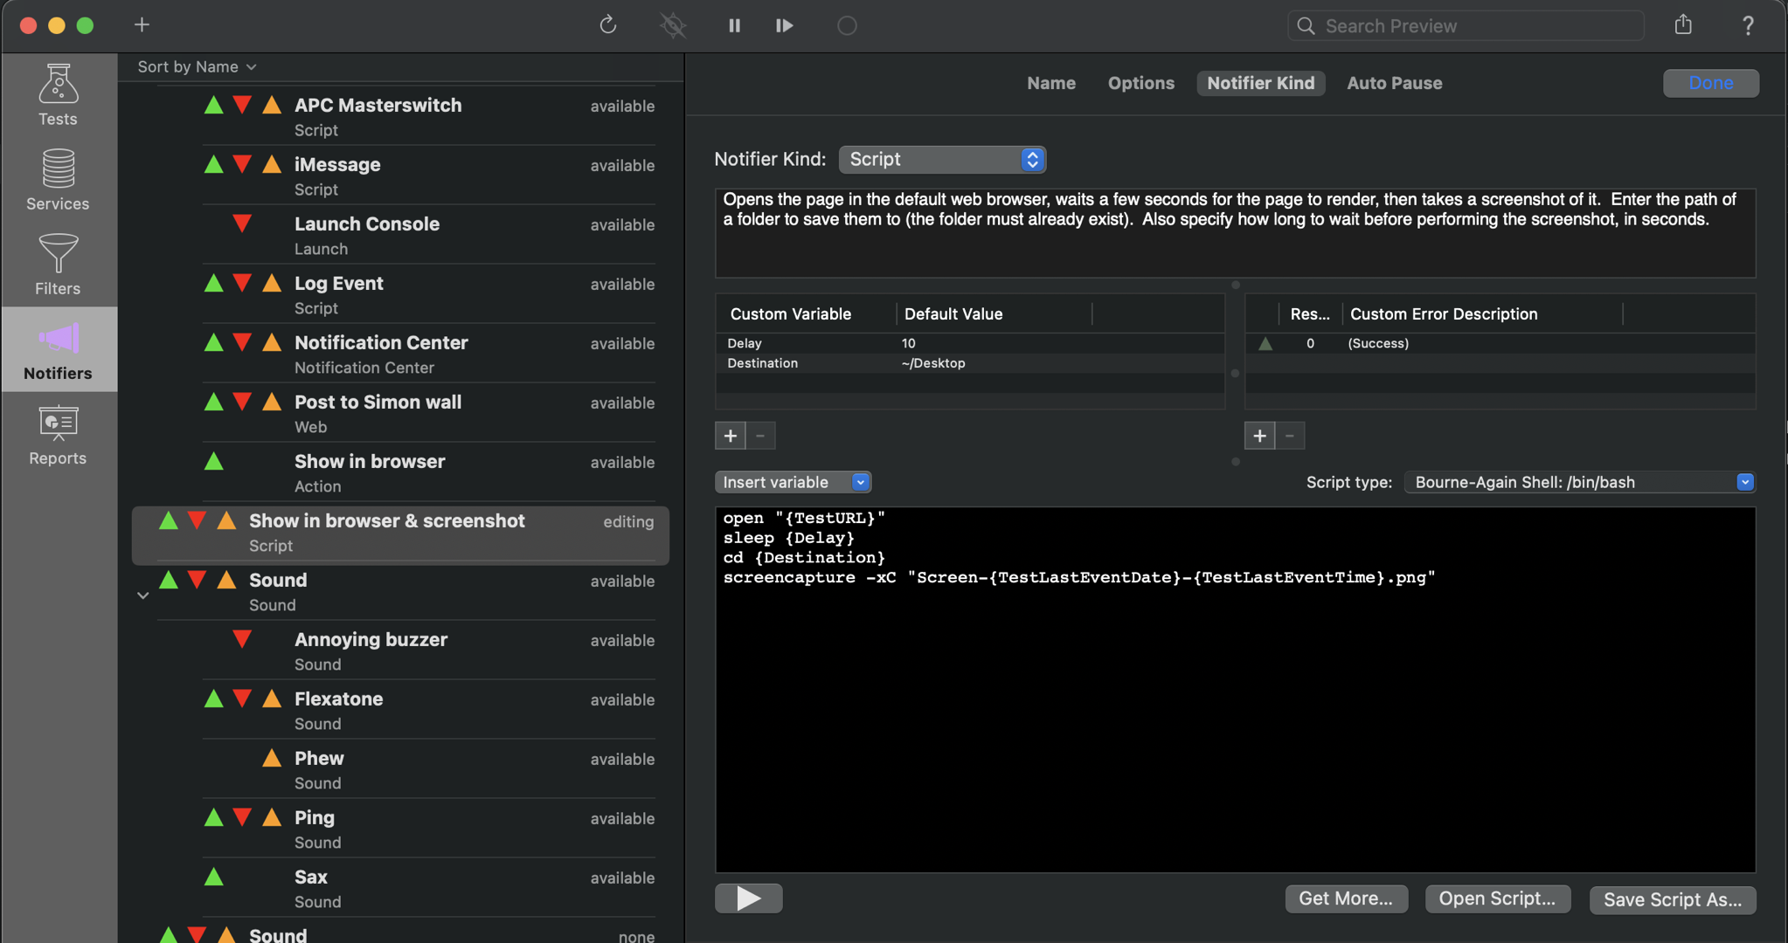Switch to the Name tab
The width and height of the screenshot is (1788, 943).
[1051, 83]
